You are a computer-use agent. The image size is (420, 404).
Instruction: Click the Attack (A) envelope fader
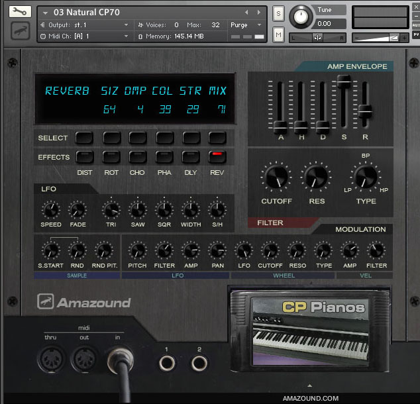coord(280,126)
